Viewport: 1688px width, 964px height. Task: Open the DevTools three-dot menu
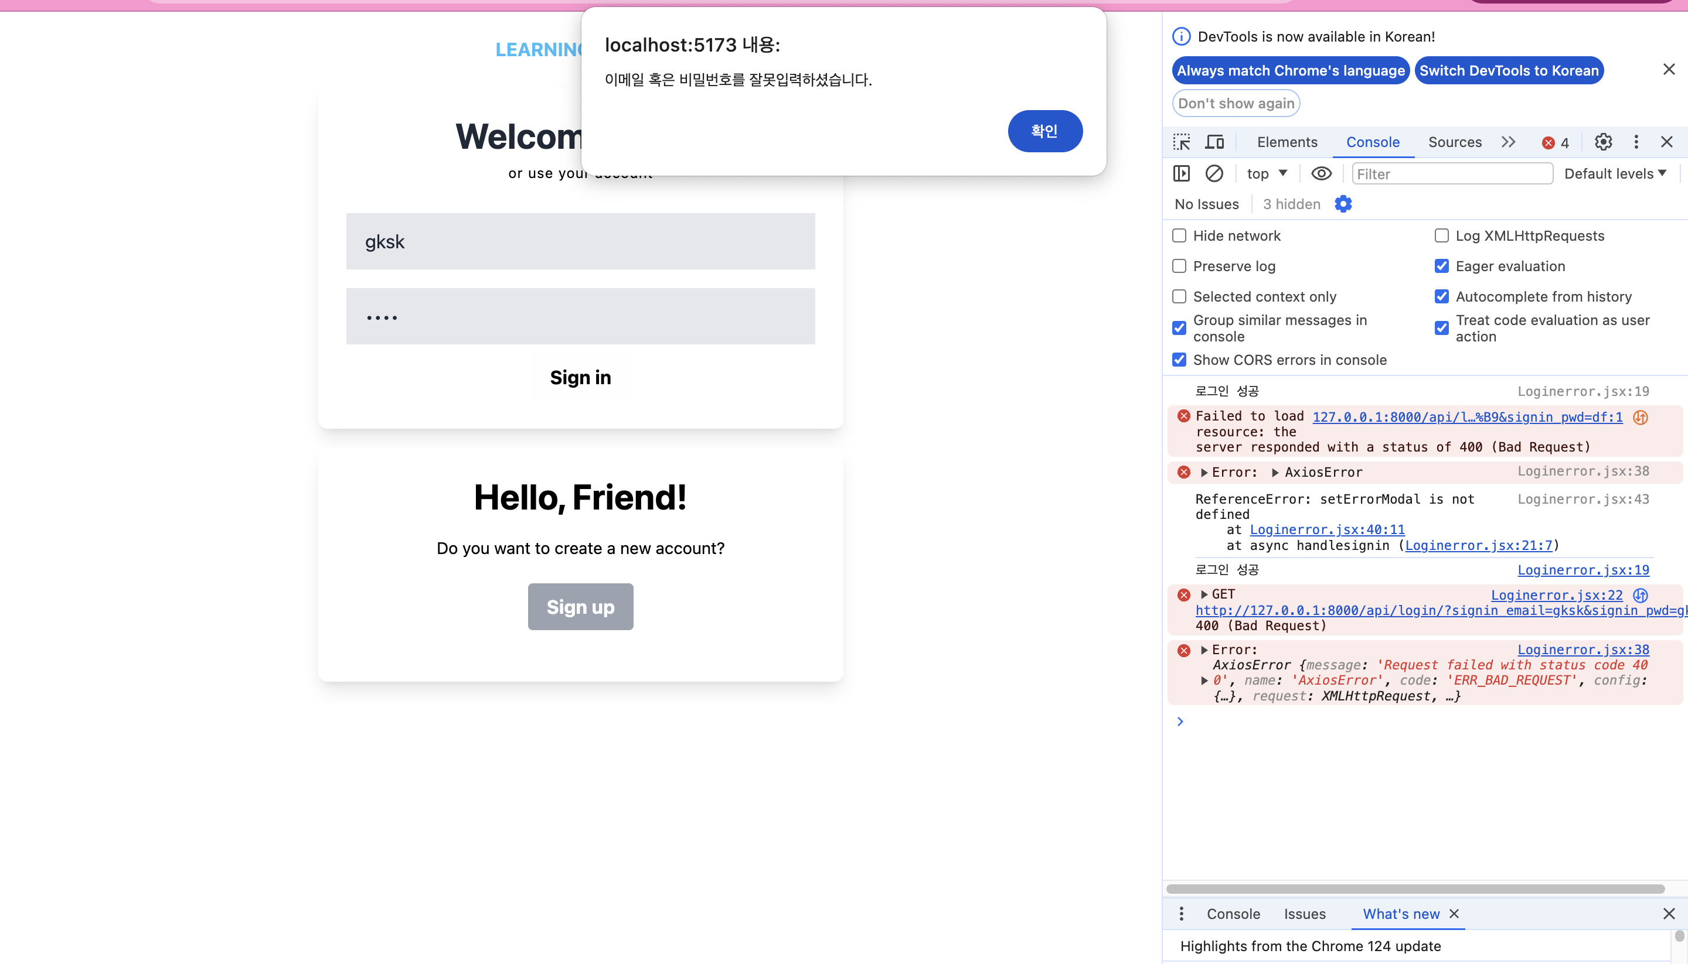1636,142
